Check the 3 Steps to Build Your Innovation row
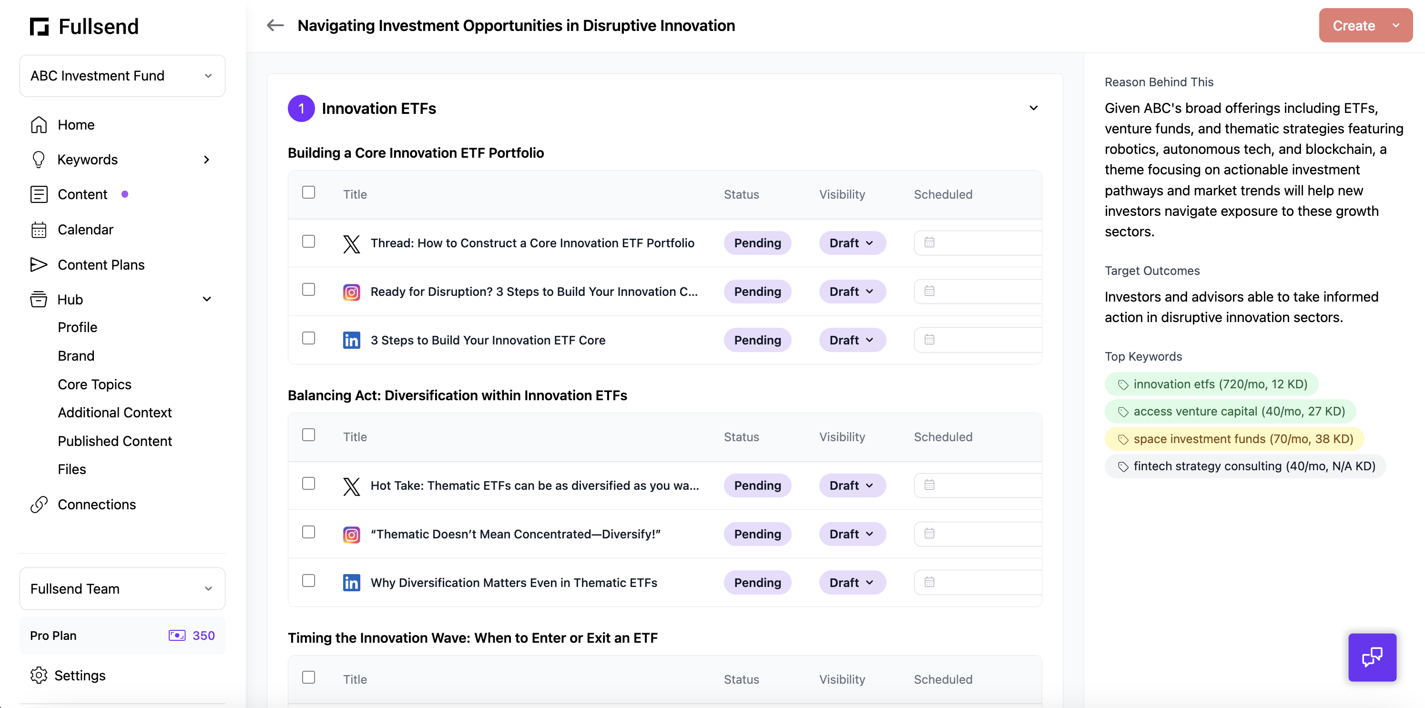Image resolution: width=1425 pixels, height=708 pixels. (309, 338)
